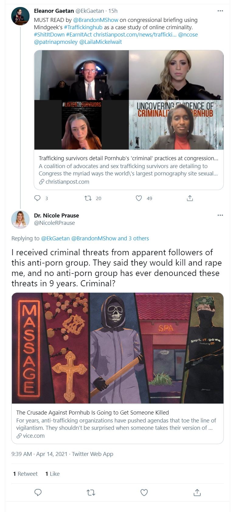Open the christianpost.com article card headline
Screen dimensions: 239x512
point(128,158)
